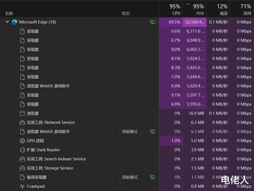The image size is (254, 191).
Task: Click the 3.9 MB memory cell of Dark Reader
Action: coord(194,150)
